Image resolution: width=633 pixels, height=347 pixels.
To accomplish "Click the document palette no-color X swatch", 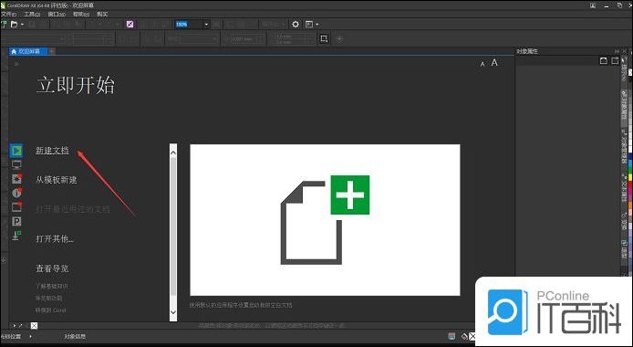I will pyautogui.click(x=35, y=326).
